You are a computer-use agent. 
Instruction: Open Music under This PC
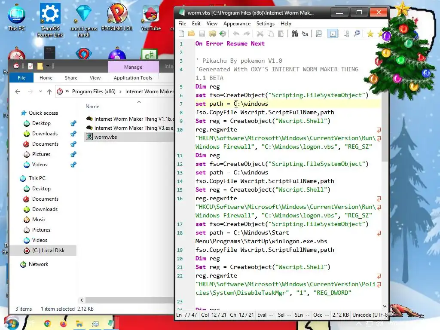pyautogui.click(x=39, y=220)
